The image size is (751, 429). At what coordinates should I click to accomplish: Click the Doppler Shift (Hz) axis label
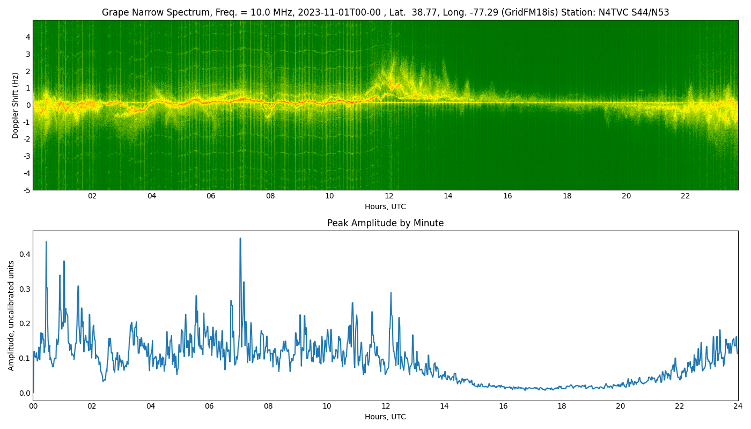(15, 103)
